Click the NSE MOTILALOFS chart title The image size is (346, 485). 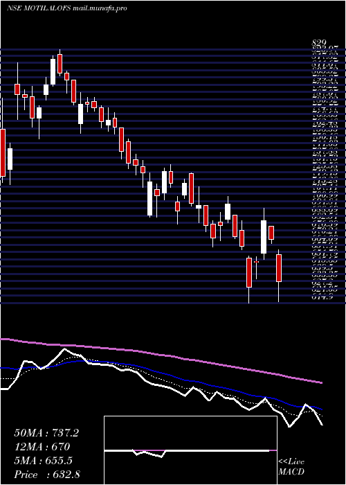point(66,8)
